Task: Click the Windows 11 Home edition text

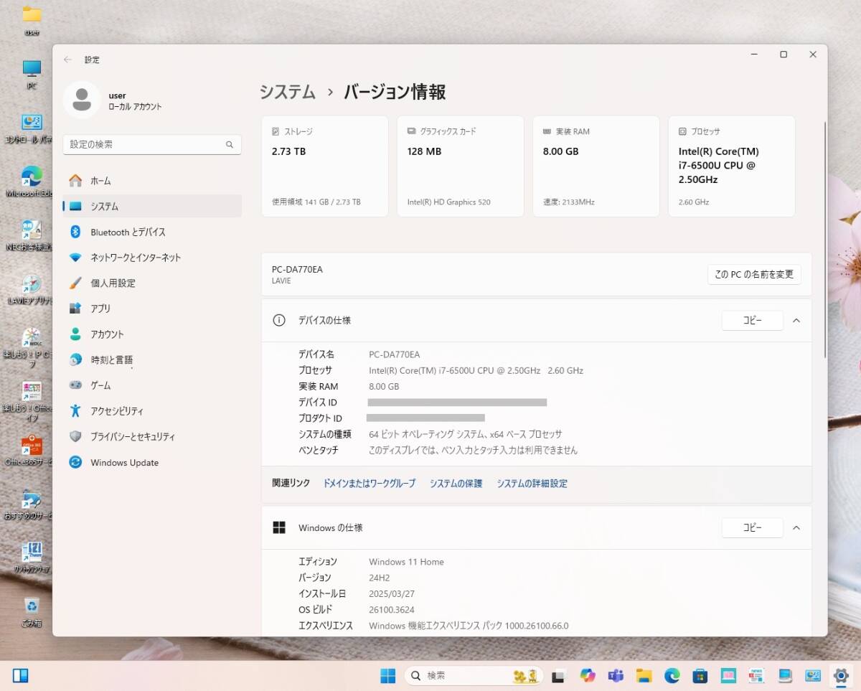Action: [x=406, y=562]
